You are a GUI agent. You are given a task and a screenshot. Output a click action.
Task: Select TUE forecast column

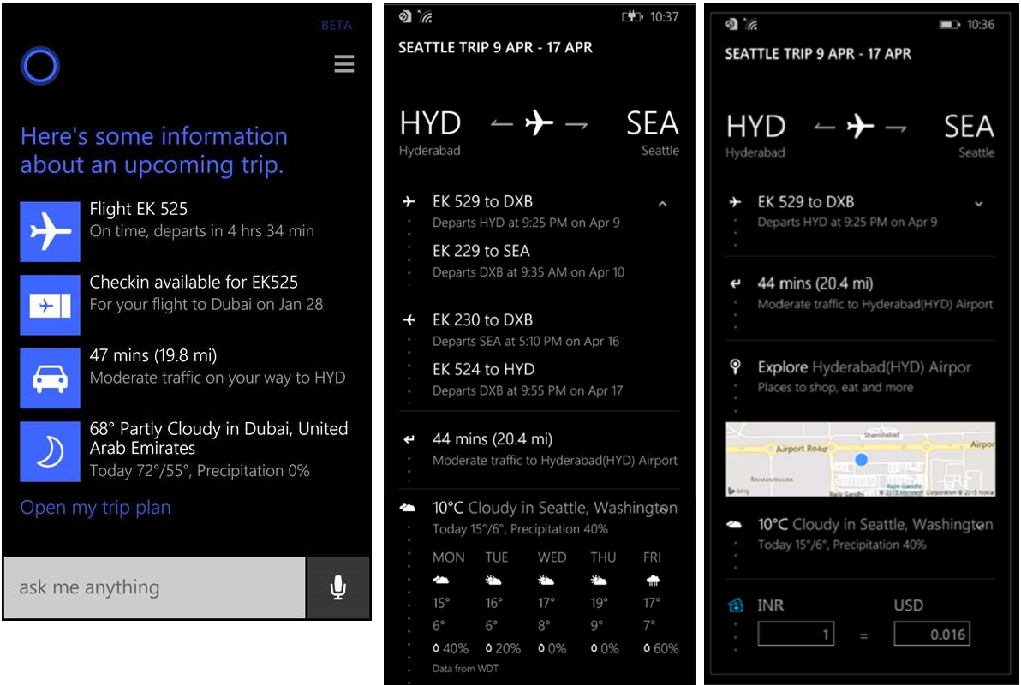[502, 602]
